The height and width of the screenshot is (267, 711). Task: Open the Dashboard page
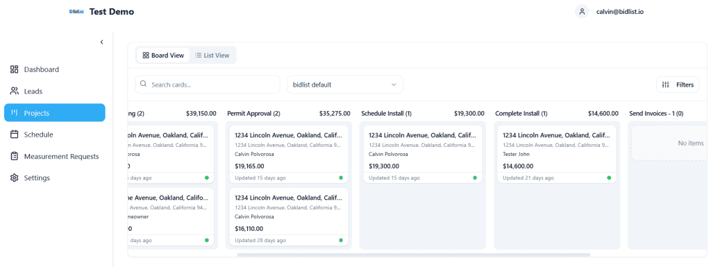[x=54, y=69]
